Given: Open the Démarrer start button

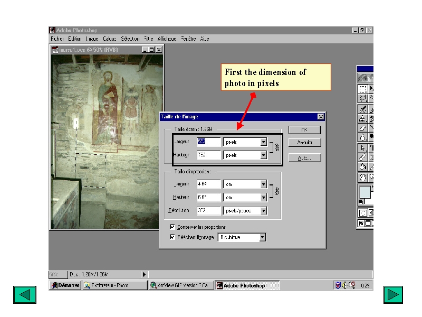Looking at the screenshot, I should [x=65, y=285].
